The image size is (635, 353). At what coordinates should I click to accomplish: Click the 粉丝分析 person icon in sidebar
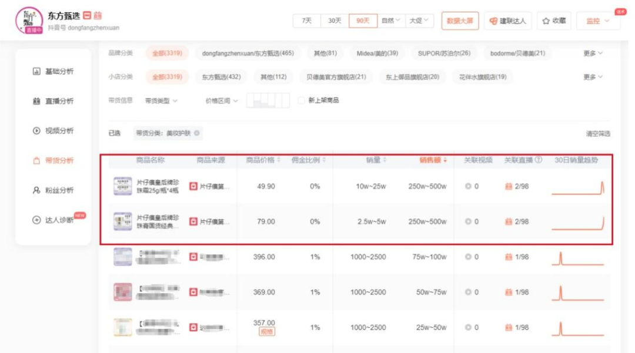tap(36, 190)
